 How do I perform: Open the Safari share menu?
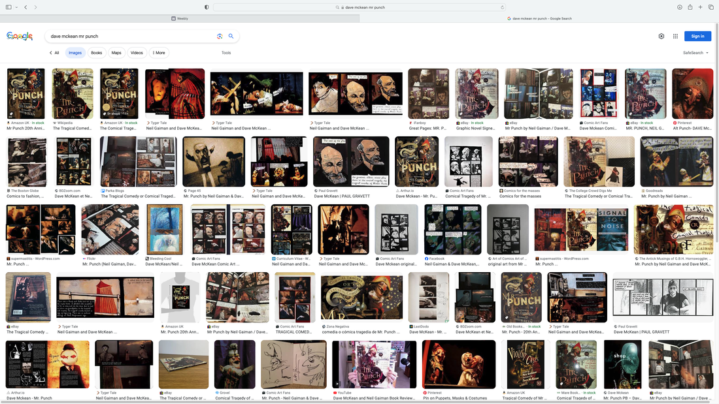coord(690,7)
